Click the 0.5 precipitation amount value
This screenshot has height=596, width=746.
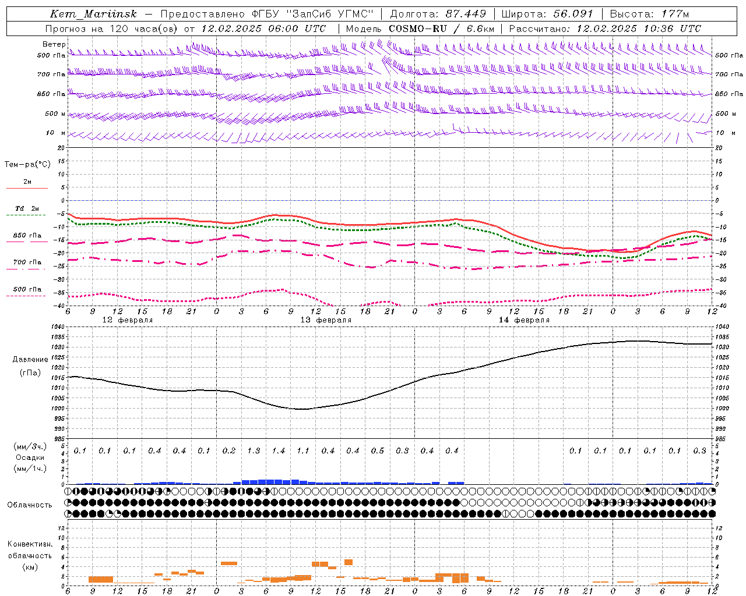click(378, 451)
